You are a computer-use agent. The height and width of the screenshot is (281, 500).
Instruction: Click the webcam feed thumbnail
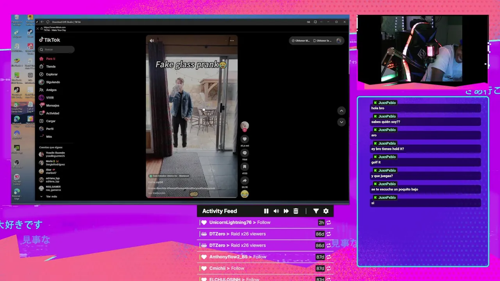click(x=422, y=49)
